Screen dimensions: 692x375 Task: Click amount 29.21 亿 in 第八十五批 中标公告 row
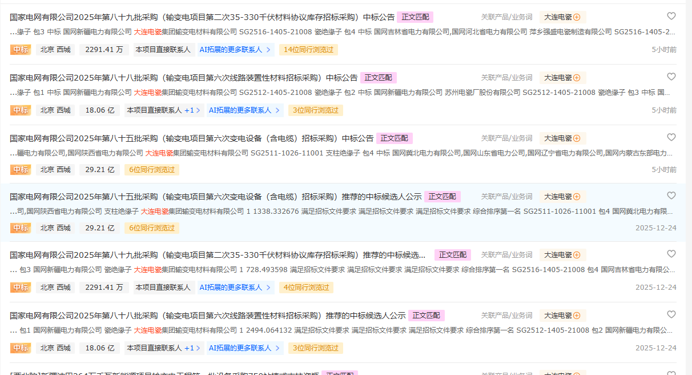click(100, 170)
